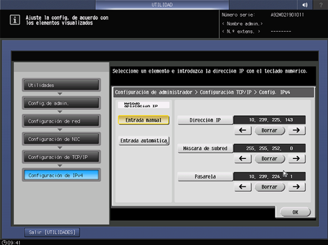This screenshot has width=328, height=245.
Task: Clear Máscara de subred with Borrar
Action: (270, 158)
